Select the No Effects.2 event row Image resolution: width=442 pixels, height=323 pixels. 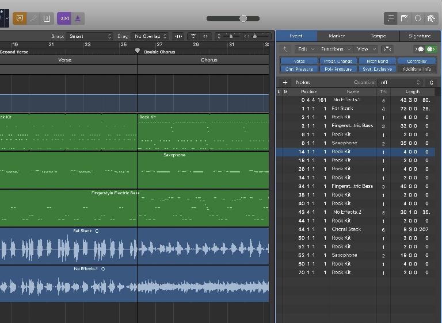click(x=356, y=212)
